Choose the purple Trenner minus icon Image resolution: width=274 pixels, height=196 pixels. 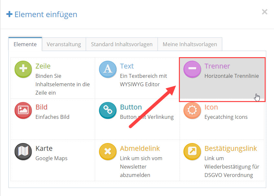(x=192, y=69)
